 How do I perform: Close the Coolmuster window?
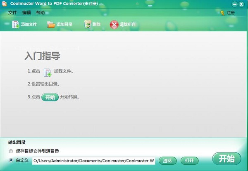[241, 4]
